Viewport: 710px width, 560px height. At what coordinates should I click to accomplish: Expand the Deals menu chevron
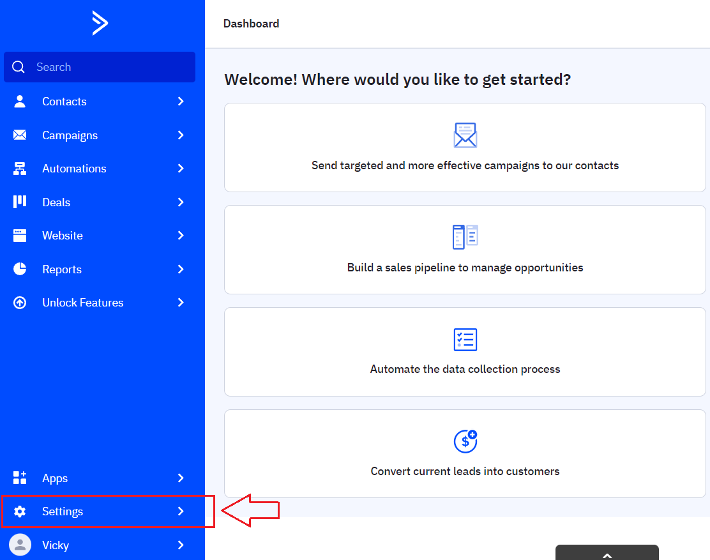pos(181,202)
